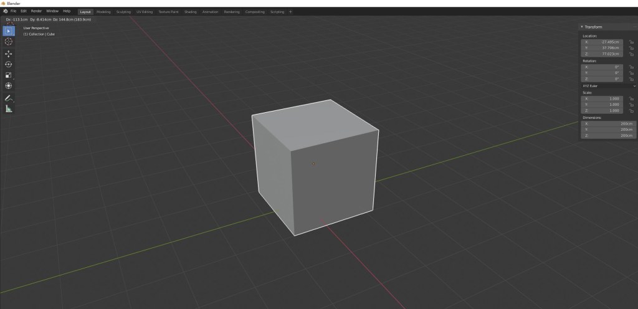Select the Select Box tool

click(x=9, y=31)
